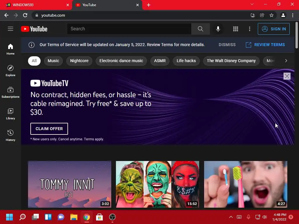Open the toothbrush video thumbnail
Viewport: 299px width, 224px height.
[x=246, y=184]
